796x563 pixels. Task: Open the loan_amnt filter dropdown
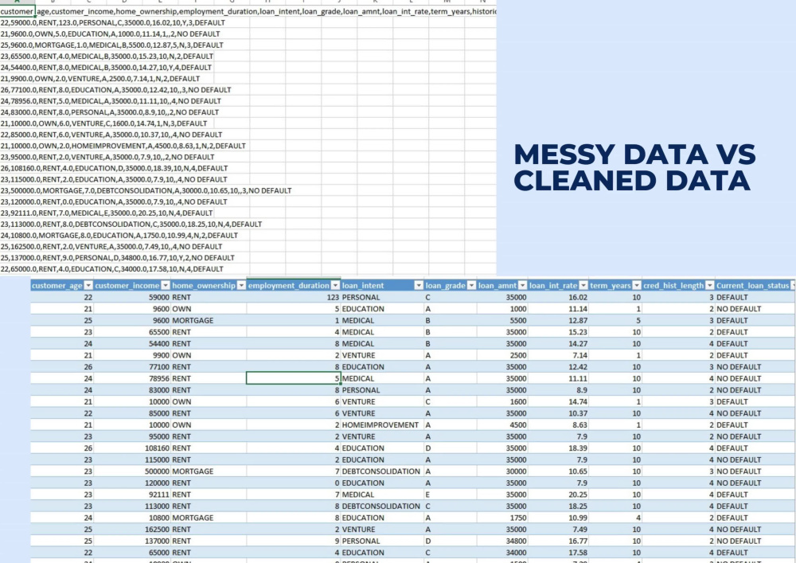(x=522, y=285)
